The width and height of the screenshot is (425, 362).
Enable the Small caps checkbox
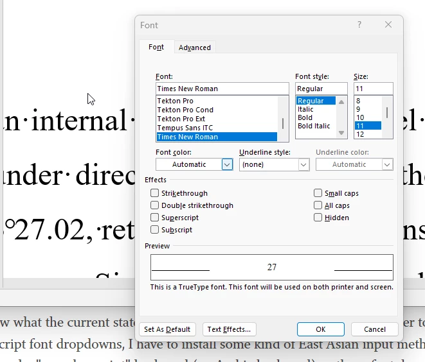pyautogui.click(x=318, y=193)
